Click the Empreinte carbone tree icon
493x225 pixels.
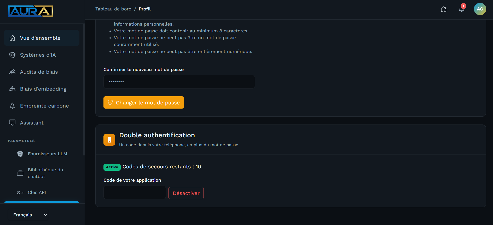(x=12, y=106)
